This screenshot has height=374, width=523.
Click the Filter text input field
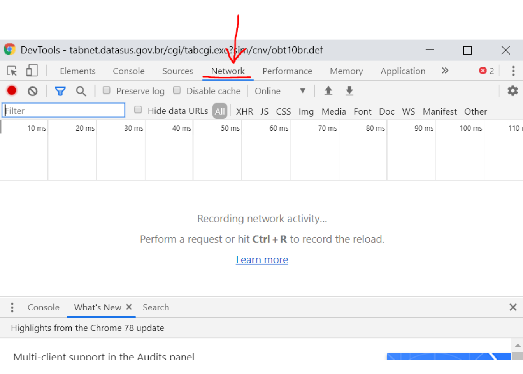[63, 111]
